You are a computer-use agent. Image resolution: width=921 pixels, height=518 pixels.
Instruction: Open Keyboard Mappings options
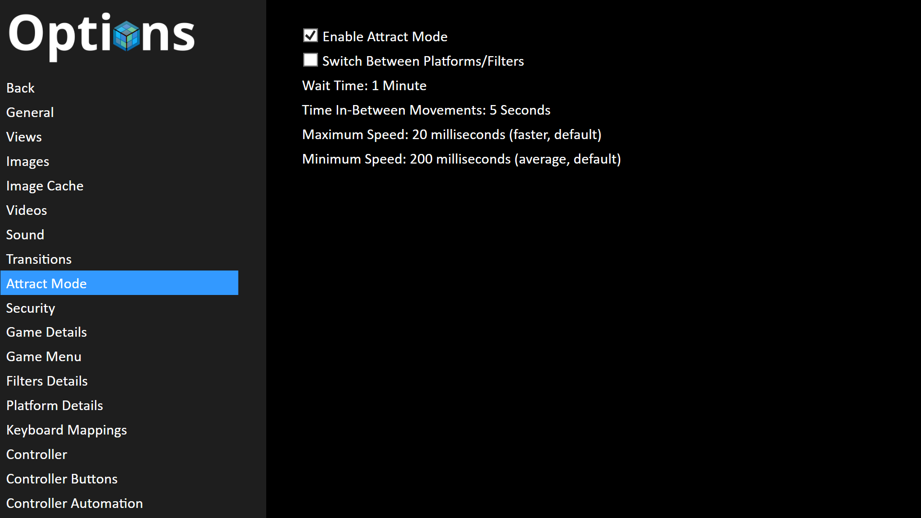[66, 430]
